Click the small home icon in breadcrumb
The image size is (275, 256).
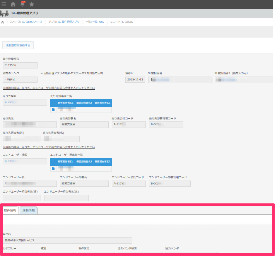point(3,22)
